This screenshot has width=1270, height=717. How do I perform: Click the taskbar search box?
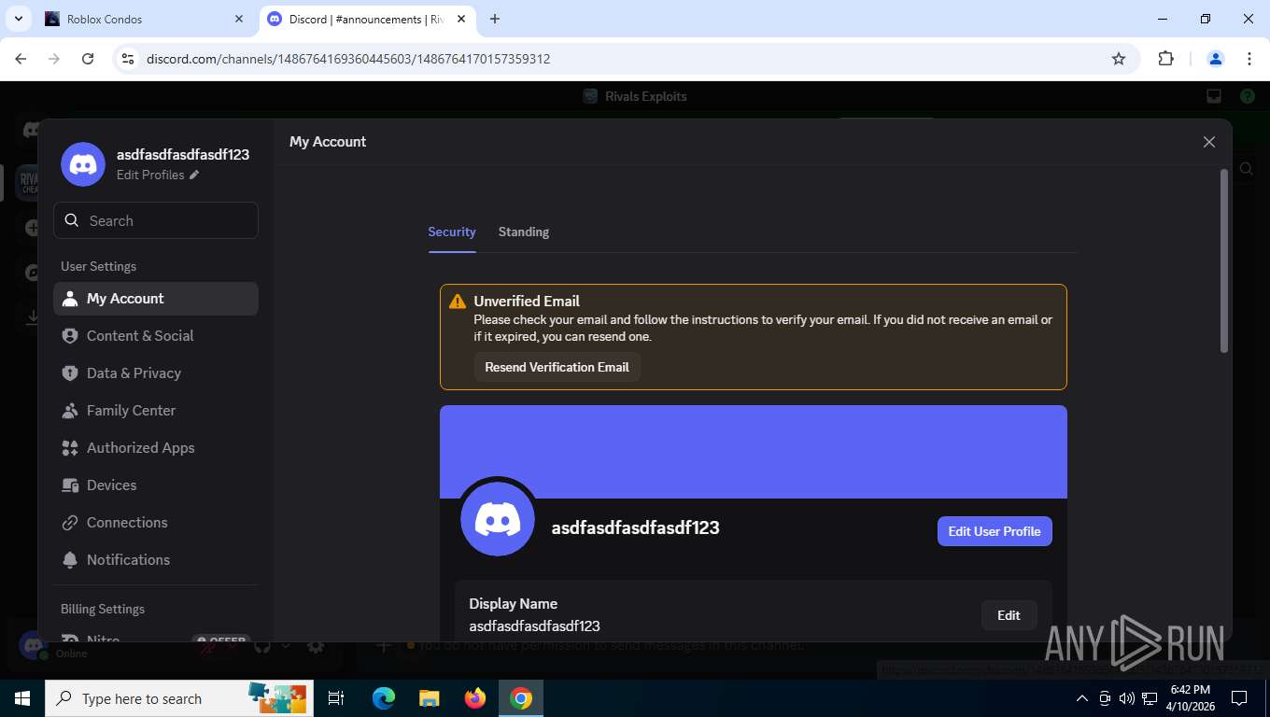[x=177, y=698]
